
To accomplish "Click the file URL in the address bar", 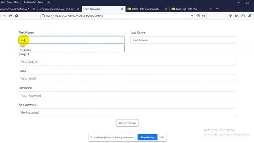I will [75, 16].
